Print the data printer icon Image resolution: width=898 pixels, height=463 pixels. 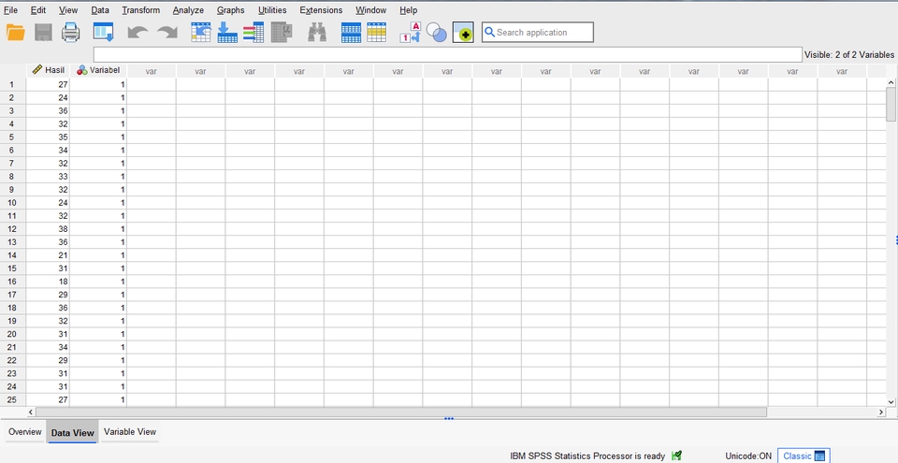tap(71, 32)
